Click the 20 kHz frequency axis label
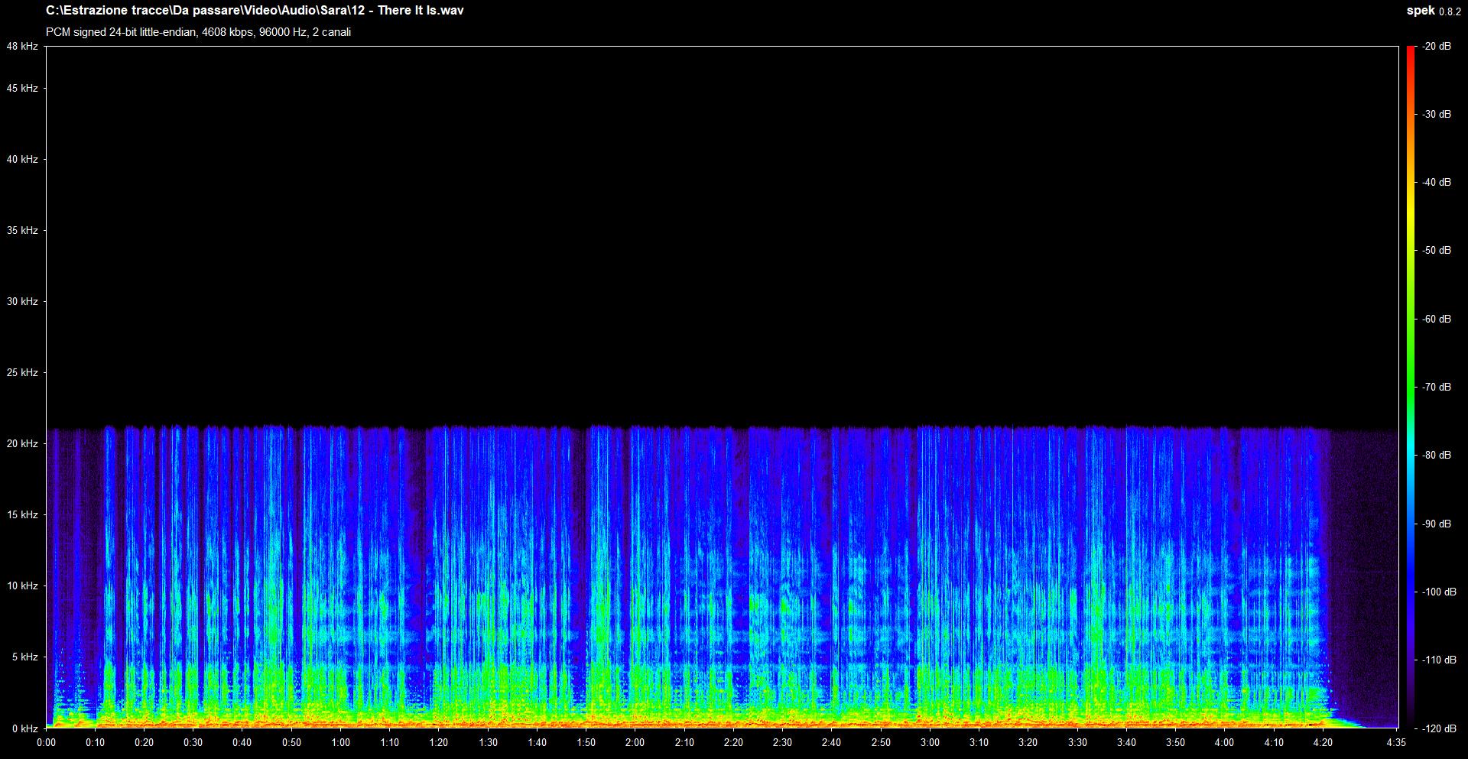This screenshot has height=759, width=1468. (22, 444)
